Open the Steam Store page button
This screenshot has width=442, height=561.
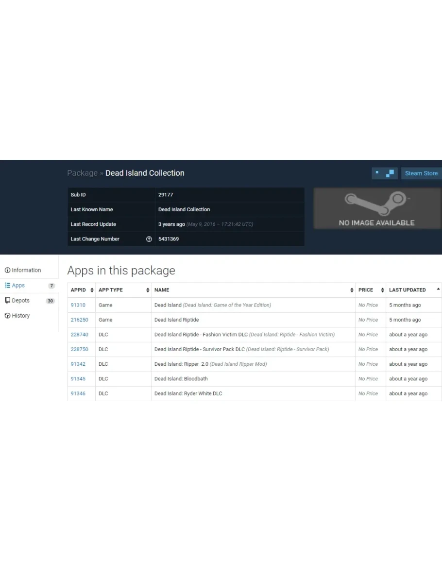(421, 173)
